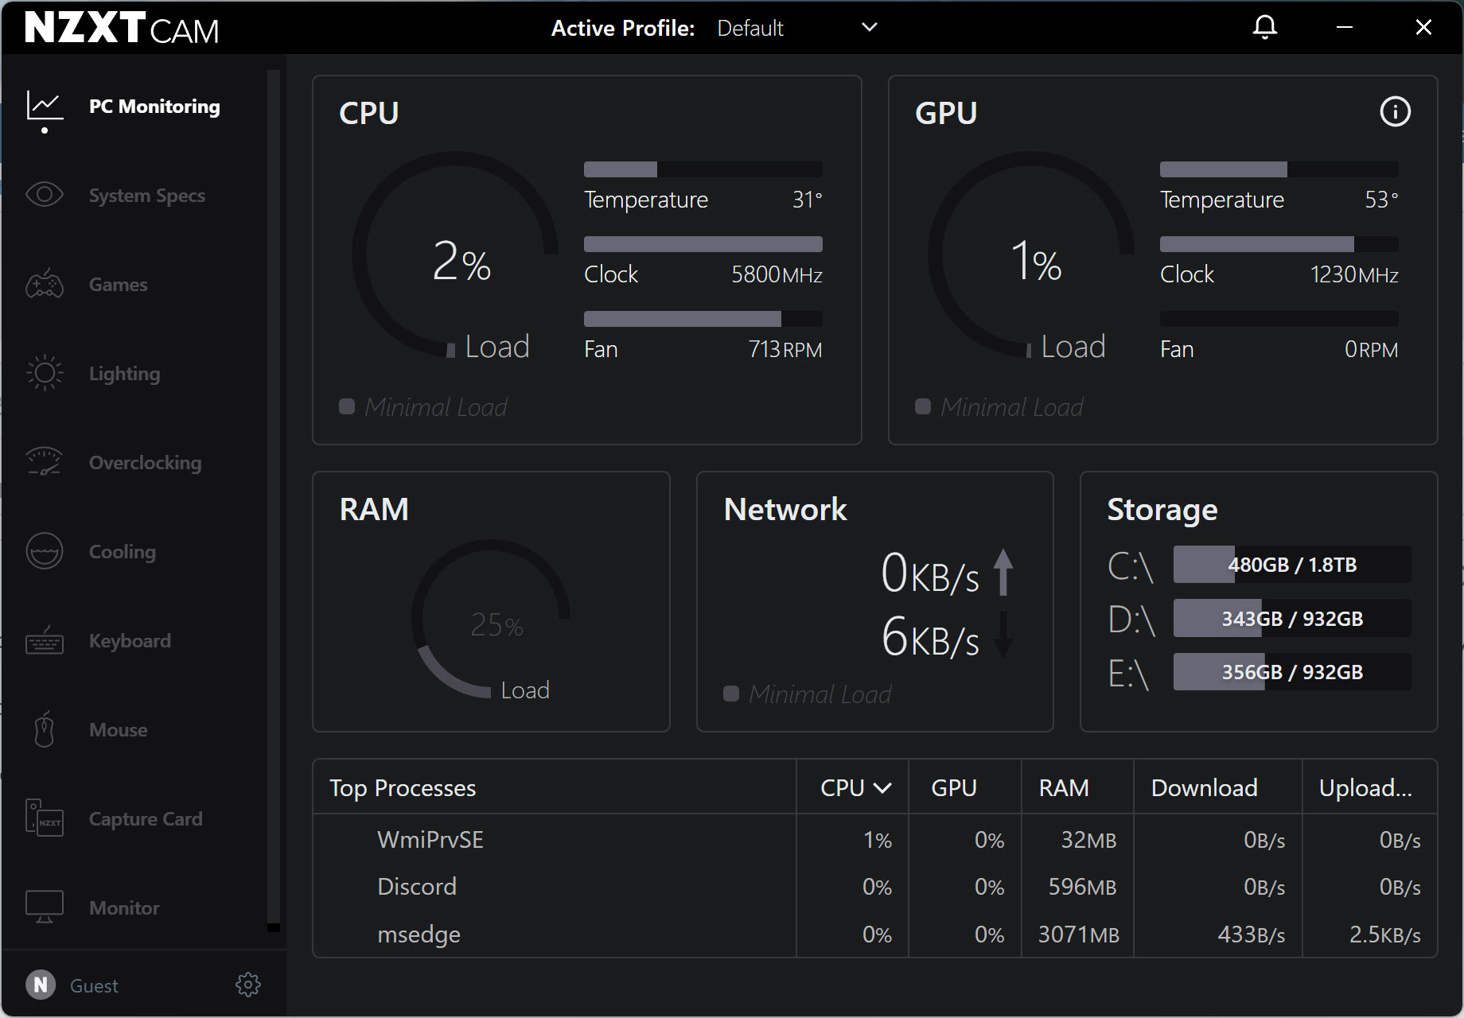This screenshot has width=1464, height=1018.
Task: Click the 713RPM fan value
Action: pyautogui.click(x=785, y=350)
